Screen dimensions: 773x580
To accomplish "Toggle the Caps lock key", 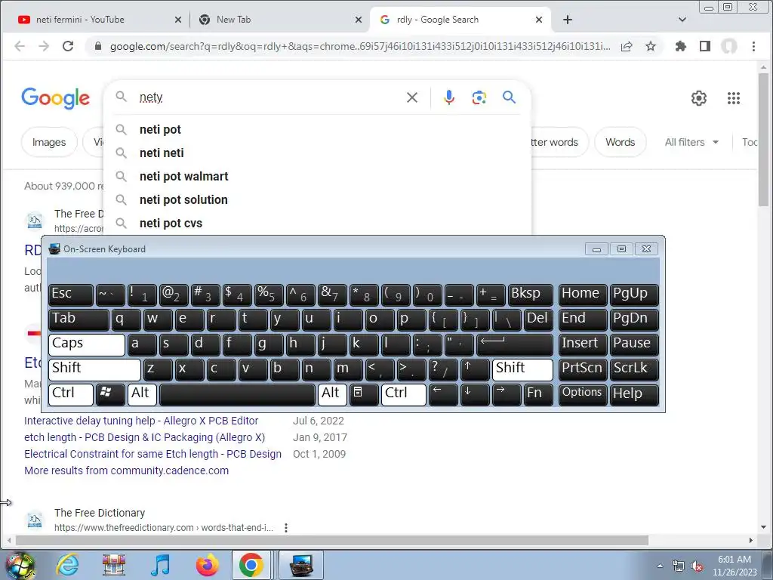I will 87,344.
